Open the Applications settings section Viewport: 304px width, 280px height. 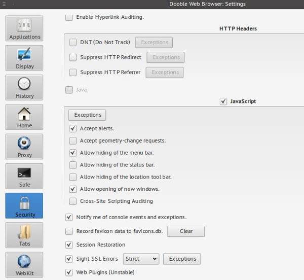(x=24, y=28)
